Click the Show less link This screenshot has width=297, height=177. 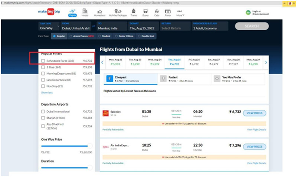tap(47, 93)
